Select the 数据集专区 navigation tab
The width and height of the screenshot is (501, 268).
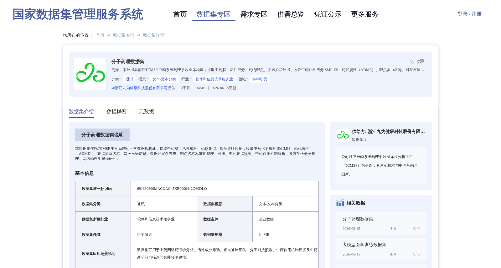tap(214, 14)
